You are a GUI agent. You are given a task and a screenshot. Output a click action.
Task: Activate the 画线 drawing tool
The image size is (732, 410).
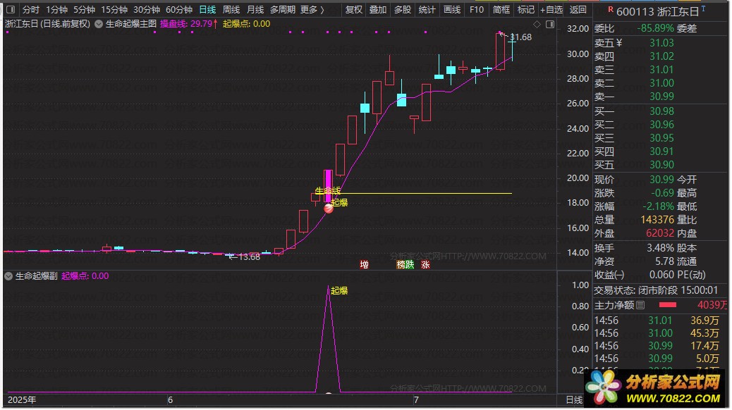[451, 9]
